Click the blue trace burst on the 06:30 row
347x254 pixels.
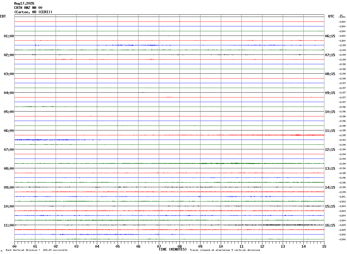click(56, 140)
